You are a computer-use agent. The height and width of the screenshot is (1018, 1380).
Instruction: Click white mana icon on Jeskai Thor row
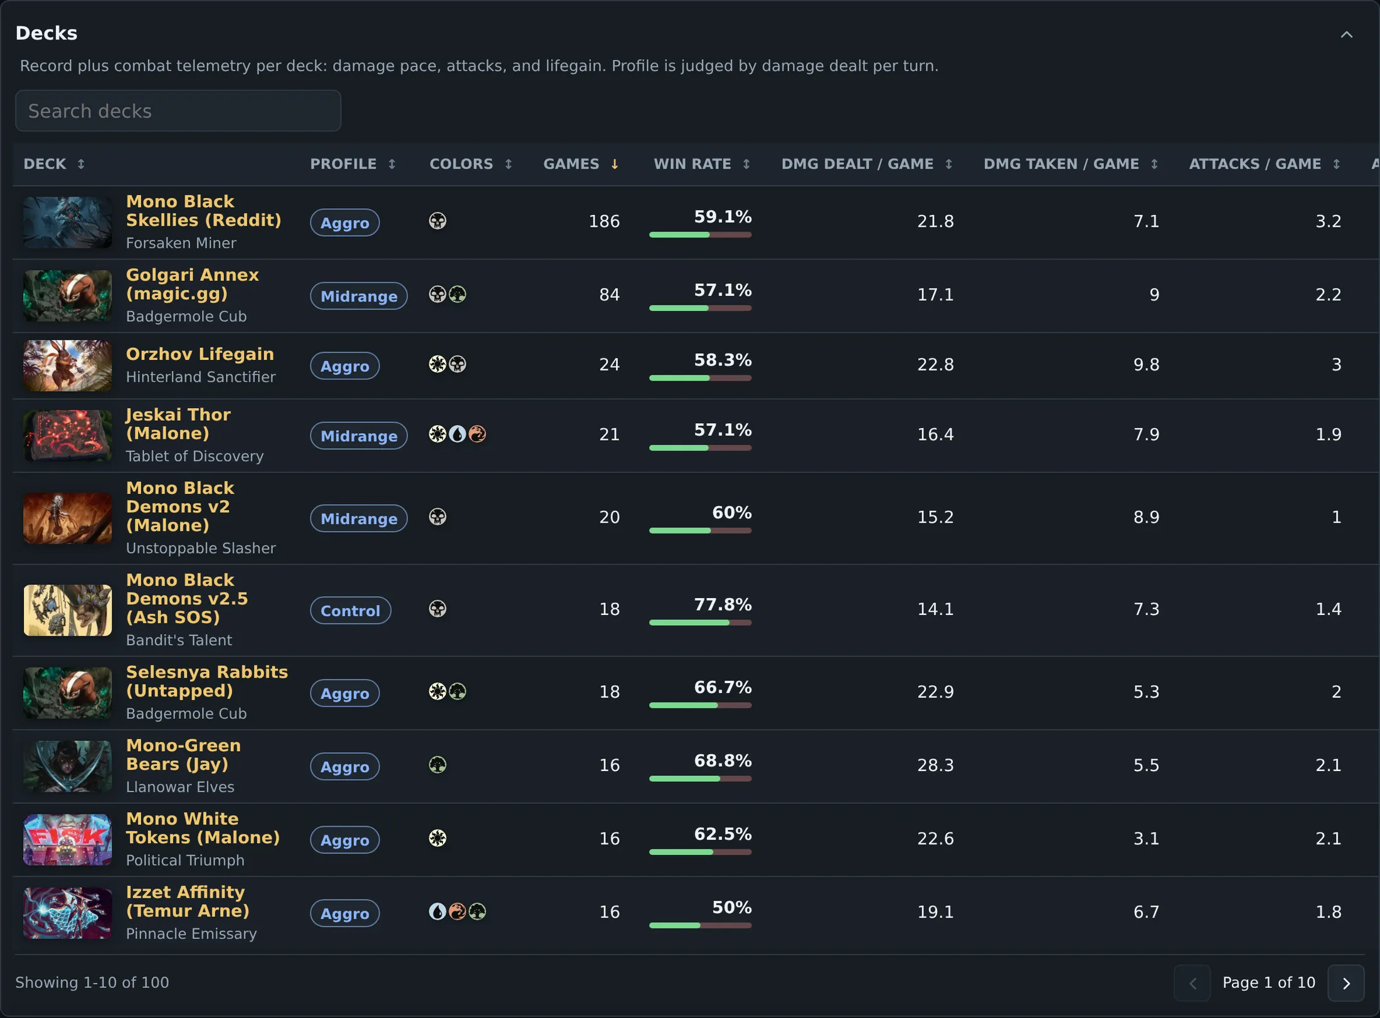438,434
